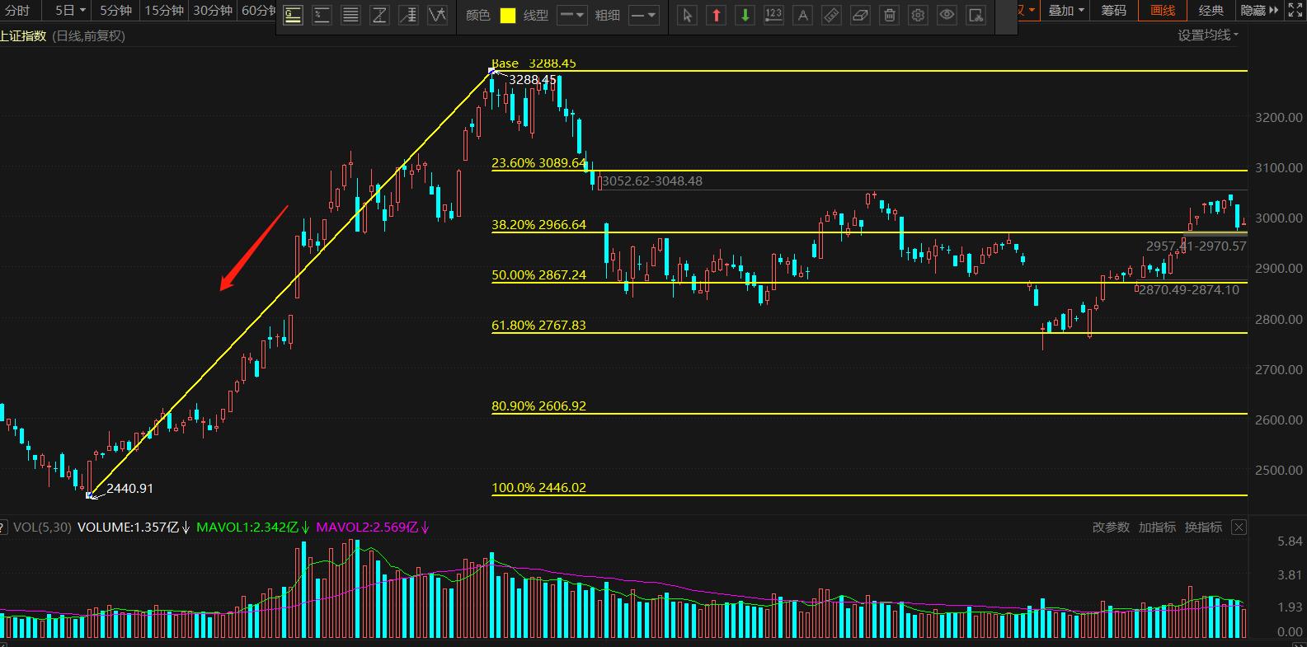The image size is (1307, 647).
Task: Pick the Z-shaped line drawing tool
Action: (x=379, y=15)
